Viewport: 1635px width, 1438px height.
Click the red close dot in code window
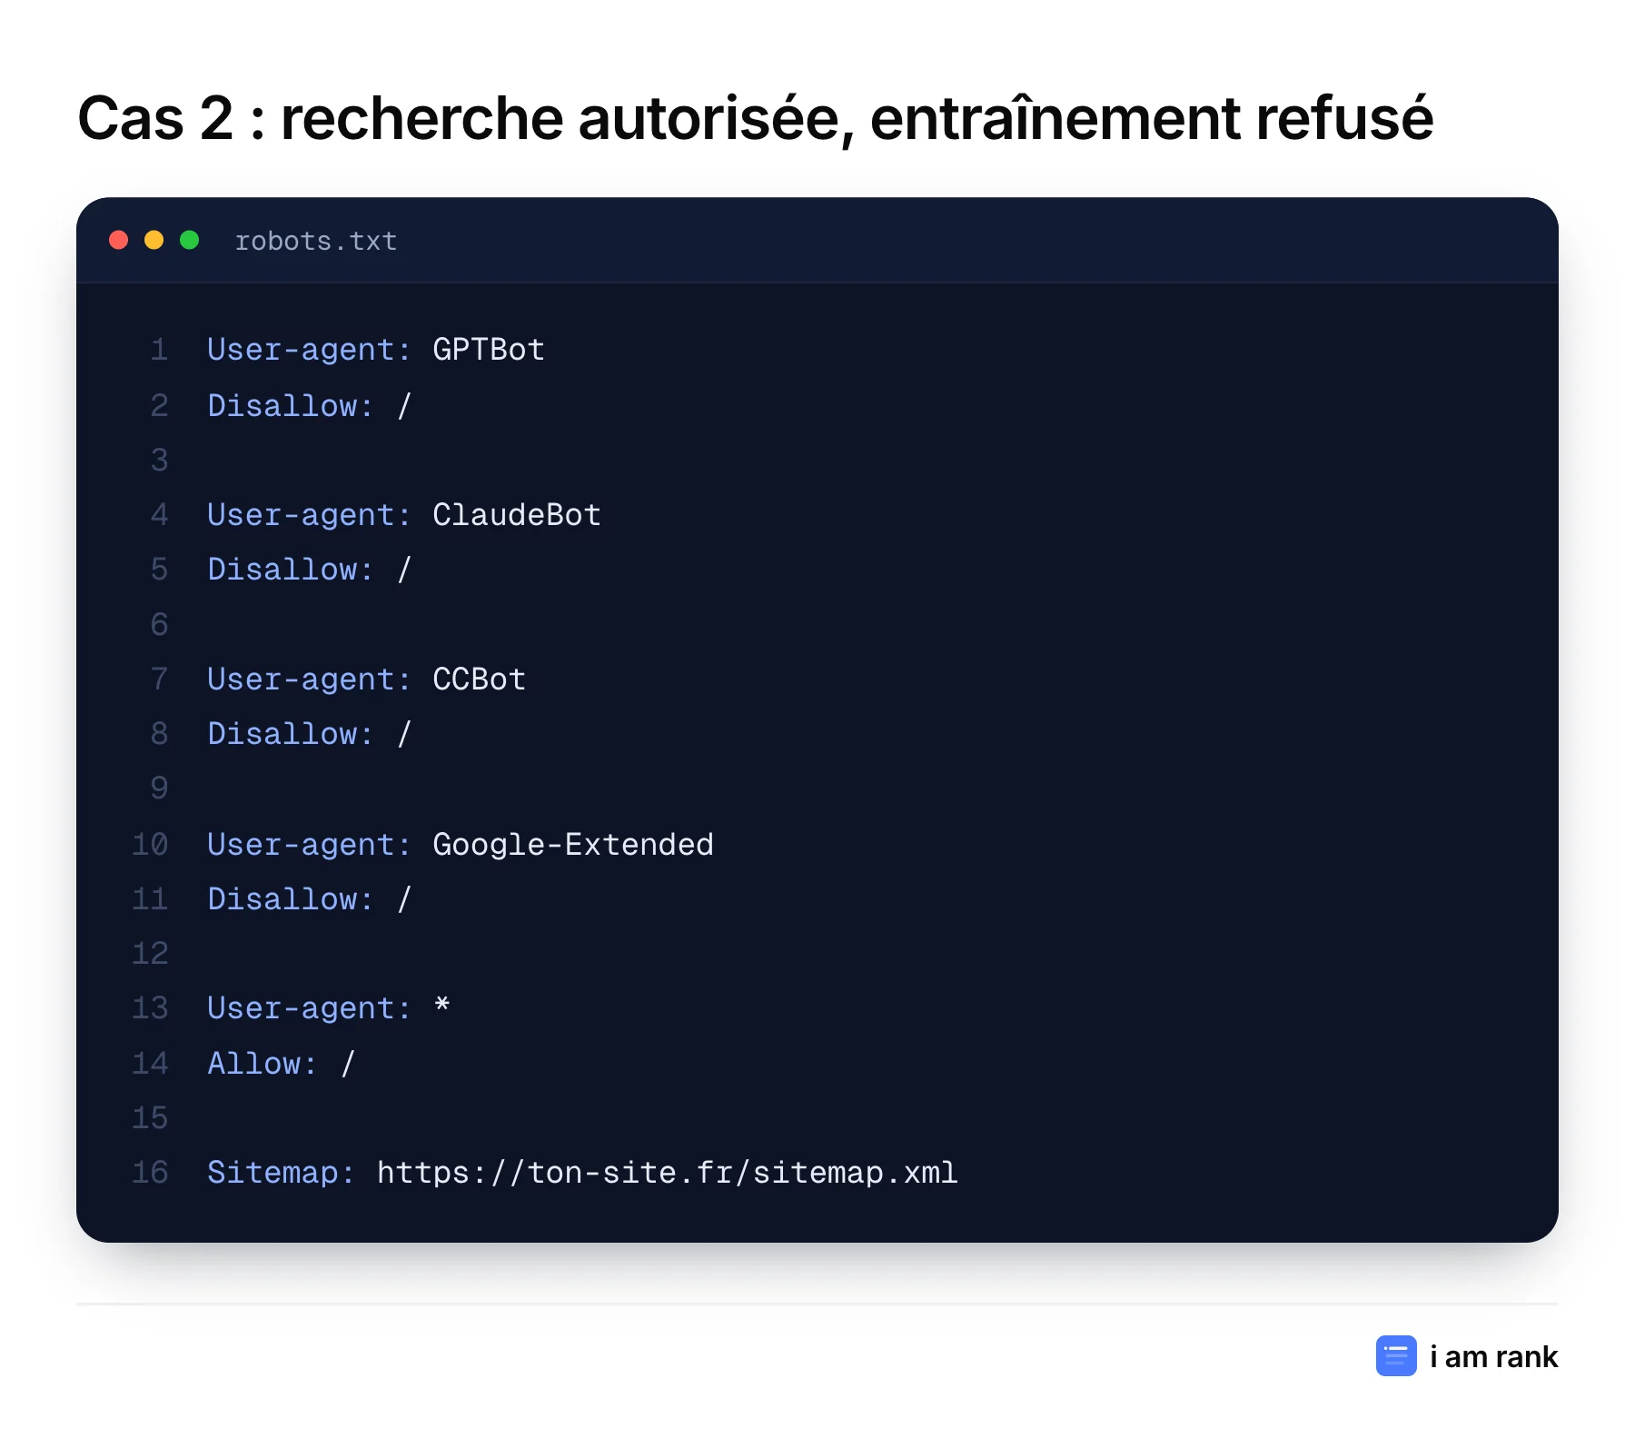click(118, 240)
